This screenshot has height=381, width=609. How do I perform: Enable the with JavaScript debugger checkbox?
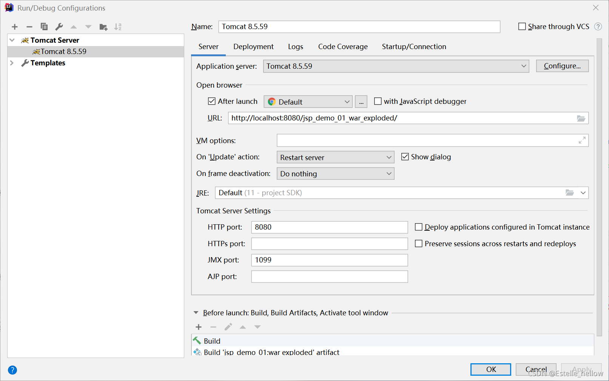point(378,101)
